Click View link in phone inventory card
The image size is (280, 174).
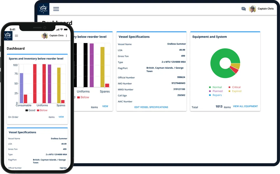point(61,117)
